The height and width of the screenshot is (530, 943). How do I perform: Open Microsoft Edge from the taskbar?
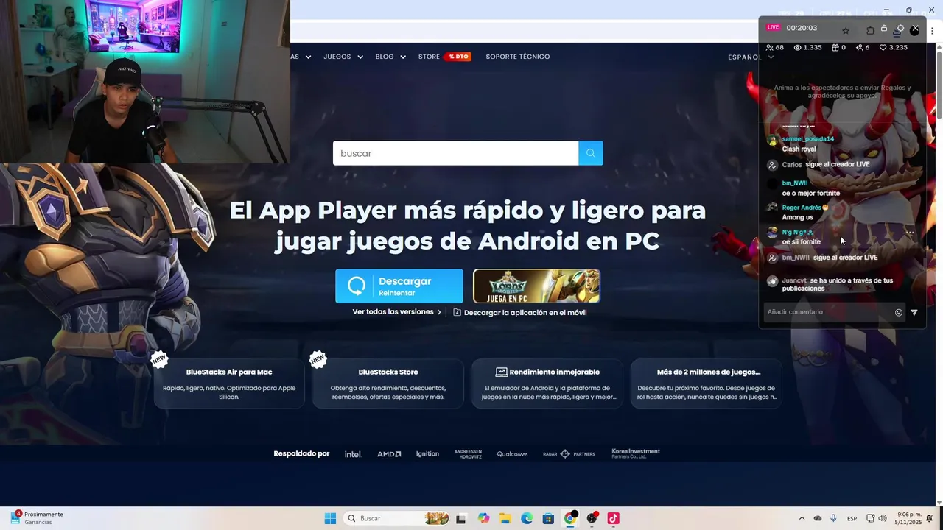pos(527,518)
